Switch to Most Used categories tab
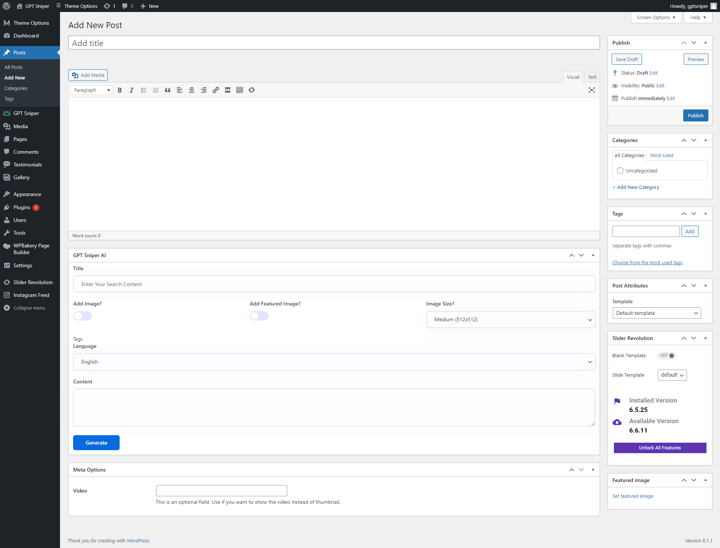 [661, 155]
